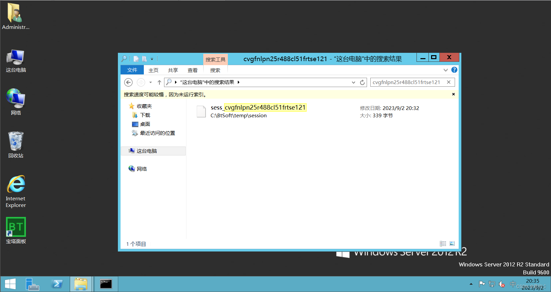Open 桌面 in navigation pane
Screen dimensions: 551x292
(145, 124)
